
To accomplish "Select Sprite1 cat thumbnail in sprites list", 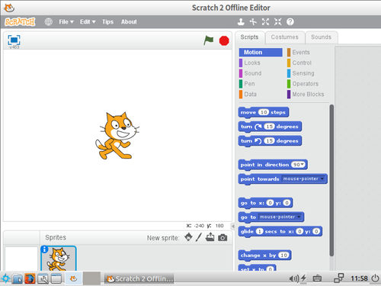I will (x=59, y=259).
